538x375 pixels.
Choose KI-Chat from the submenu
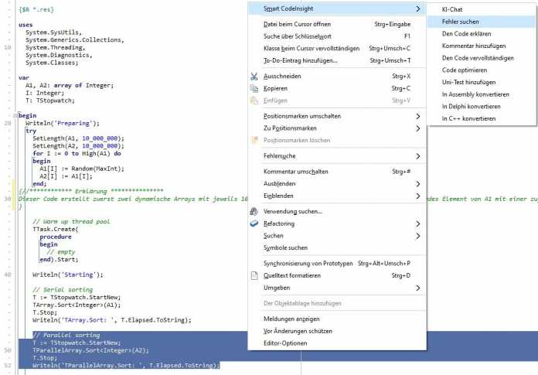coord(452,9)
